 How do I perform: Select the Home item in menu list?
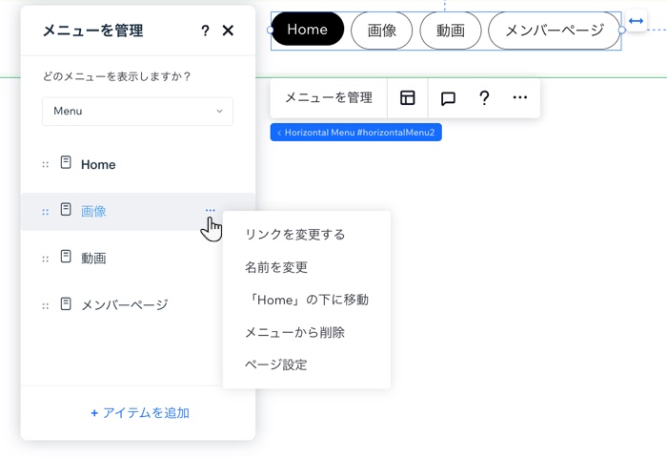click(x=98, y=165)
